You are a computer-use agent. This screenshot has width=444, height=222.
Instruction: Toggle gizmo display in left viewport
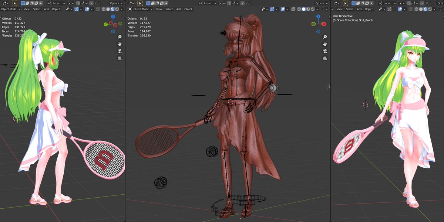coord(77,9)
